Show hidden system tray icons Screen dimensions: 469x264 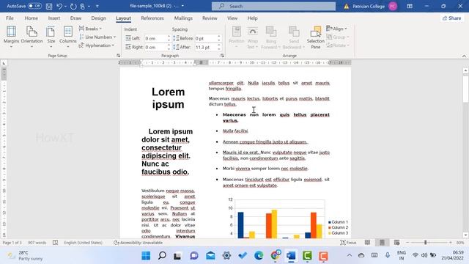coord(350,255)
